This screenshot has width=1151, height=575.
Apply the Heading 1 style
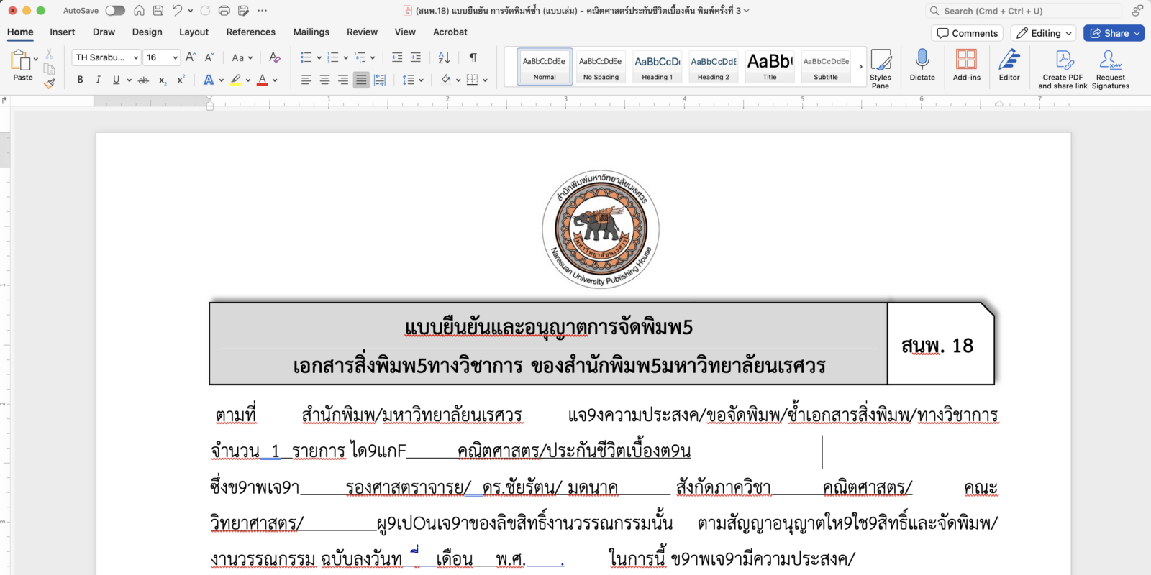point(658,67)
